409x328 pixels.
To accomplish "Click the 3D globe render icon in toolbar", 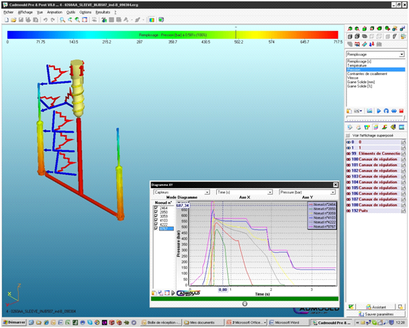I will pos(161,20).
